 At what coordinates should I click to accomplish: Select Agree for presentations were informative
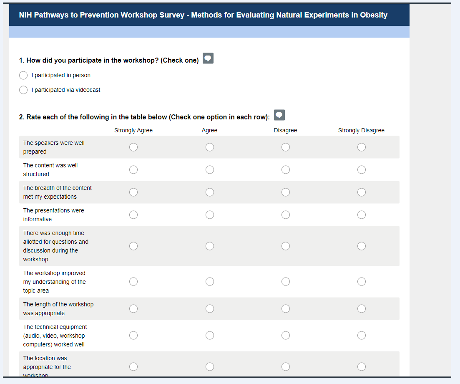click(x=210, y=215)
